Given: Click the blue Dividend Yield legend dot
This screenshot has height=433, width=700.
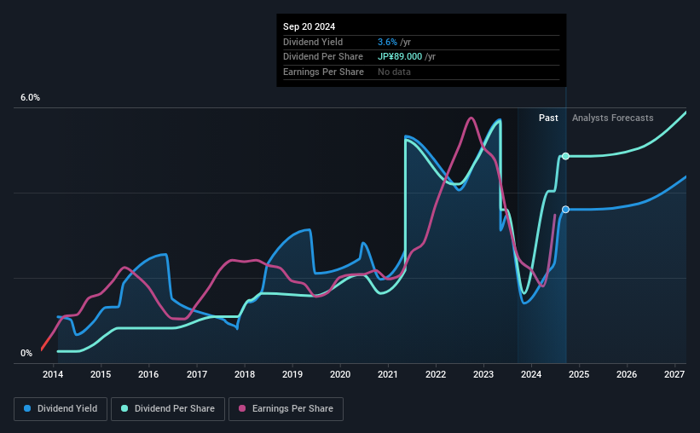Looking at the screenshot, I should pos(27,408).
